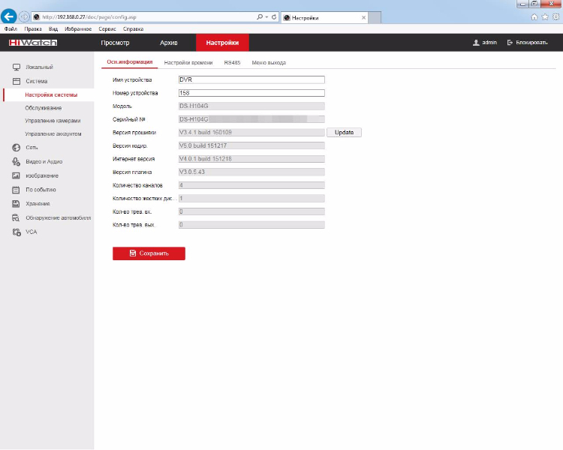Click into the Имя устройства field
The width and height of the screenshot is (563, 450).
pos(251,79)
